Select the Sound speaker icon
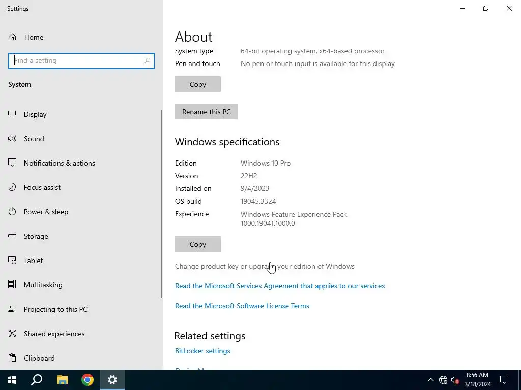521x390 pixels. 12,138
